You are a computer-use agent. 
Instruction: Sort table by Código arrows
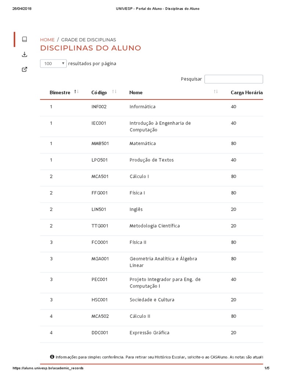114,92
